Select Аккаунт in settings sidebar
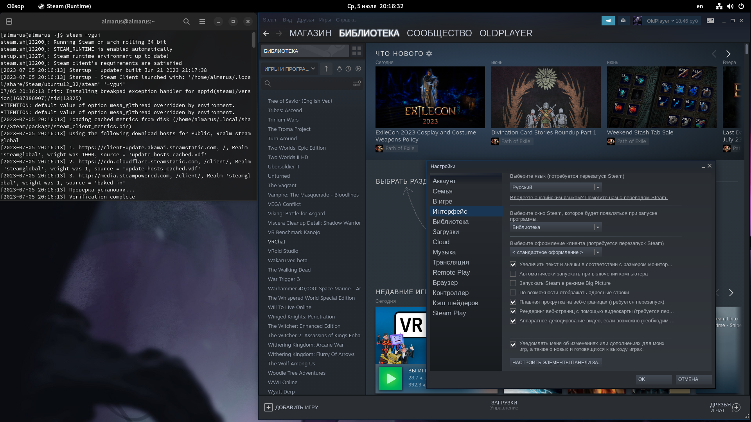The image size is (751, 422). coord(466,181)
